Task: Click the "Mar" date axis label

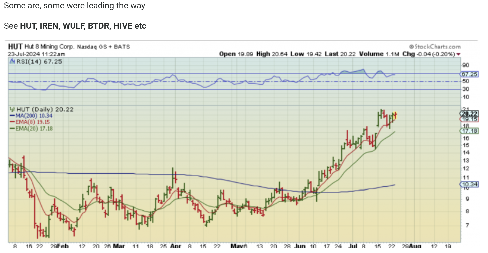Action: pos(119,246)
